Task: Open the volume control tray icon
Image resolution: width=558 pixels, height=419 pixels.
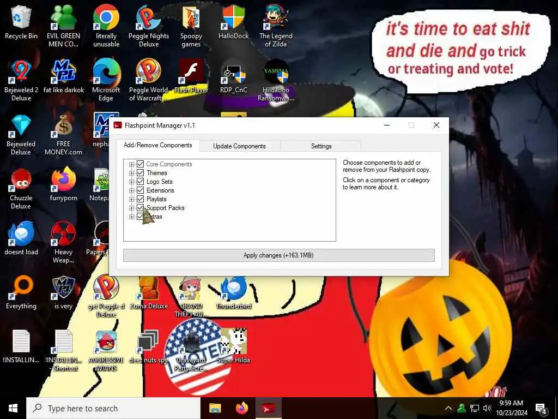Action: [x=487, y=408]
